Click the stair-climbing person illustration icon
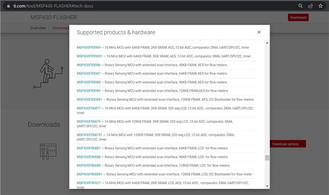This screenshot has height=195, width=329. coord(48,73)
